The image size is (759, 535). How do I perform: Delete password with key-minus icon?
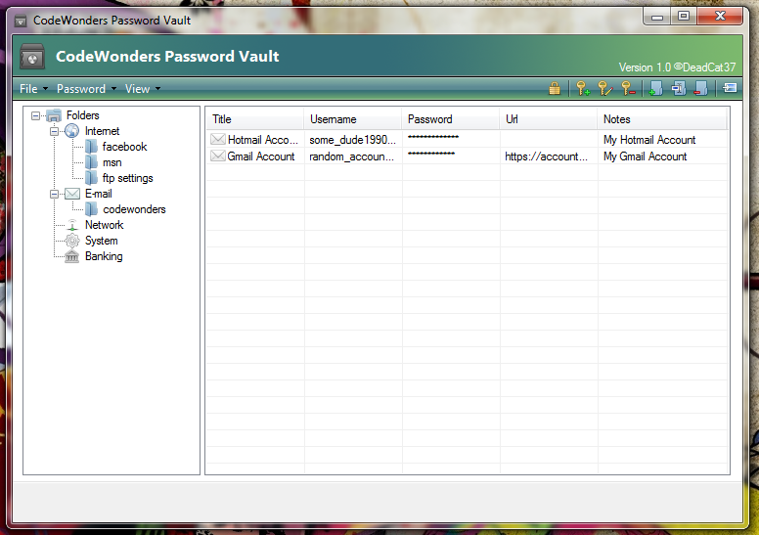pyautogui.click(x=628, y=89)
